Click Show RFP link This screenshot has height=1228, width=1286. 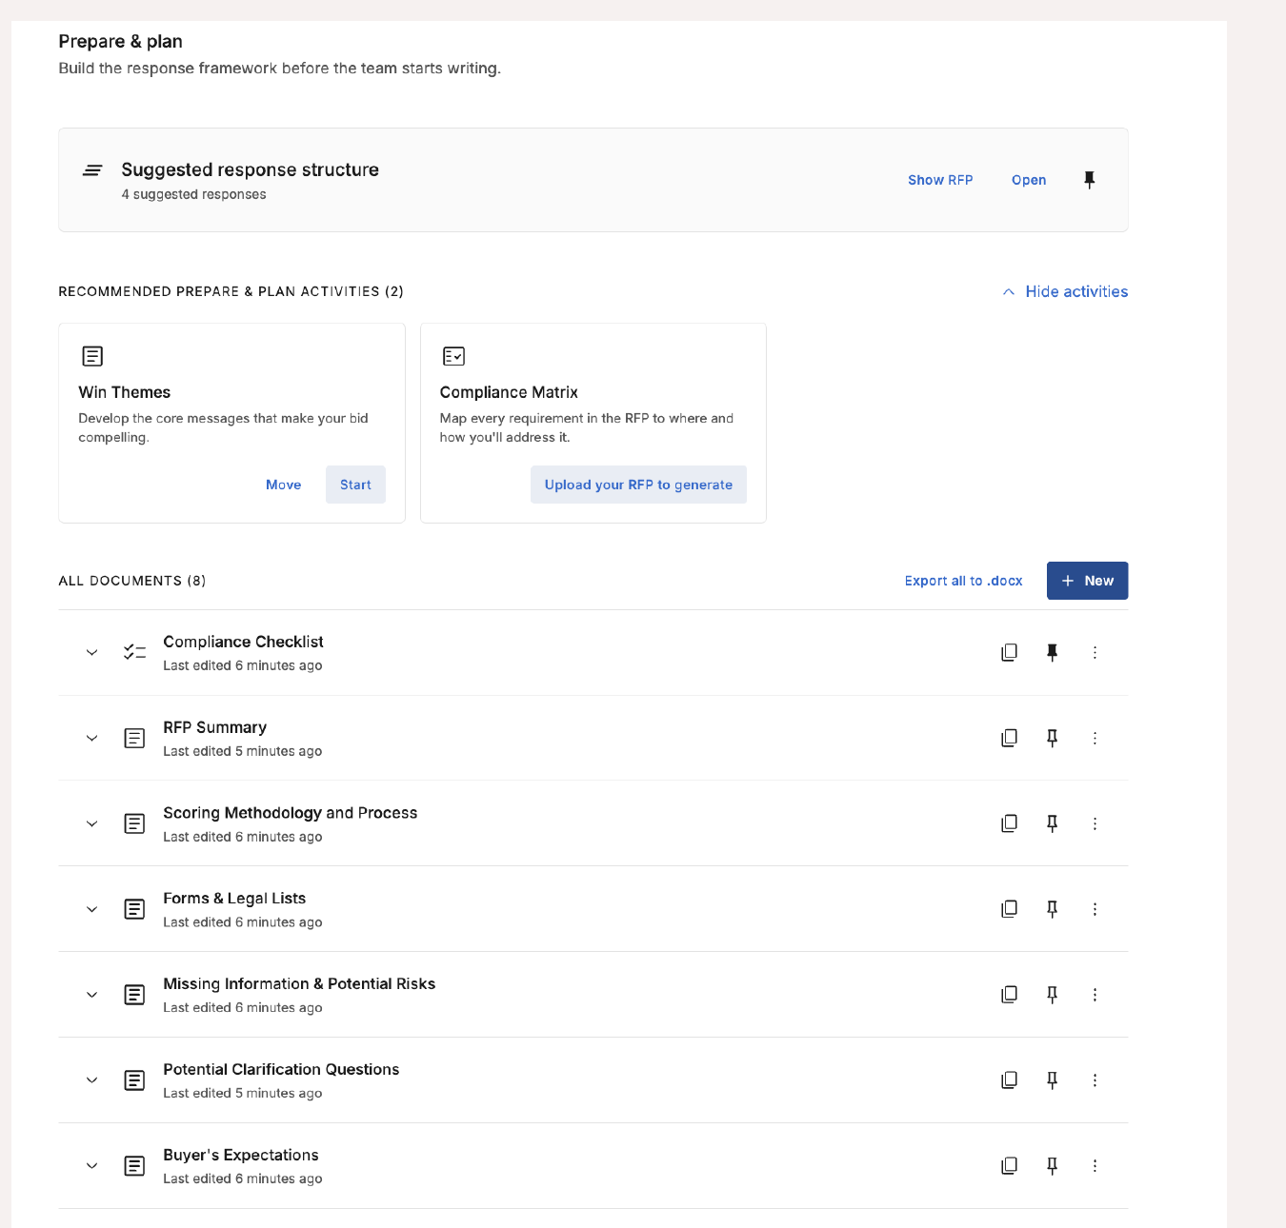tap(940, 180)
